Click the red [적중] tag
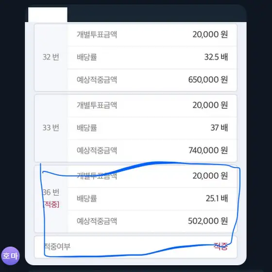 51,204
